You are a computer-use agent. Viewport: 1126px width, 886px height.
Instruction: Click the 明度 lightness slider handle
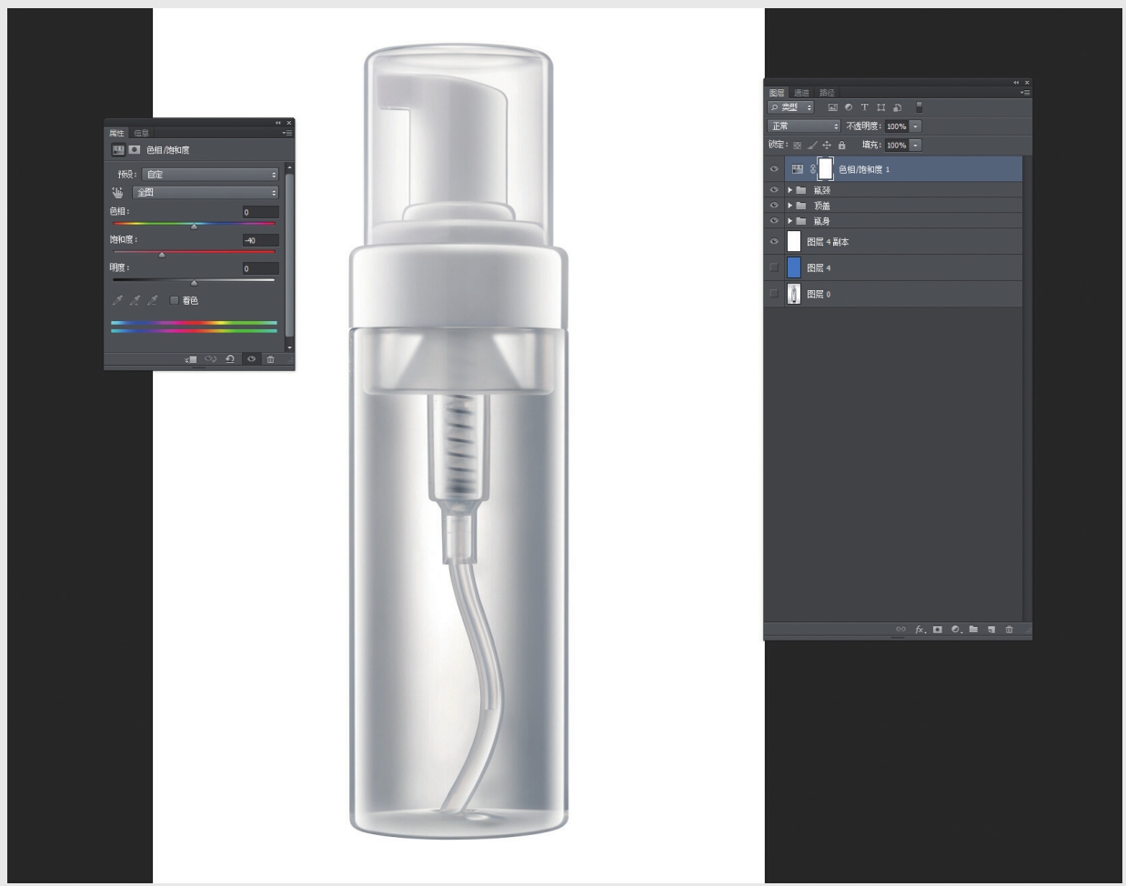coord(194,283)
